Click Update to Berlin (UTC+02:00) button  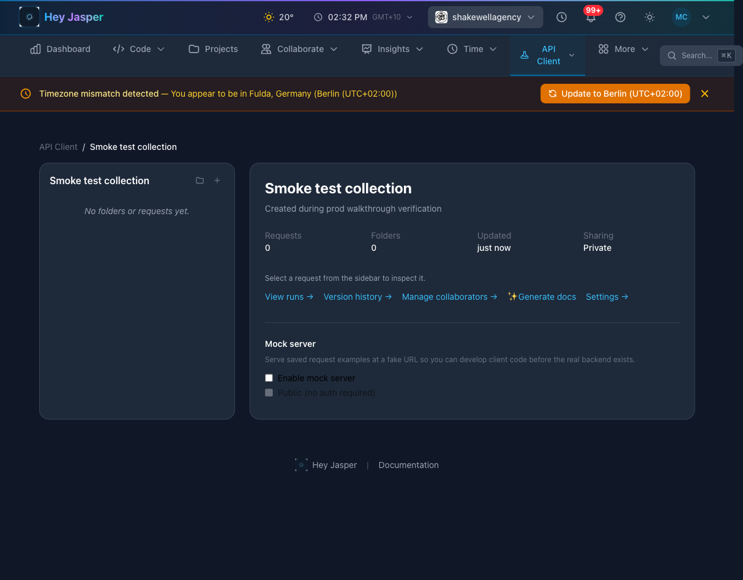pyautogui.click(x=615, y=94)
